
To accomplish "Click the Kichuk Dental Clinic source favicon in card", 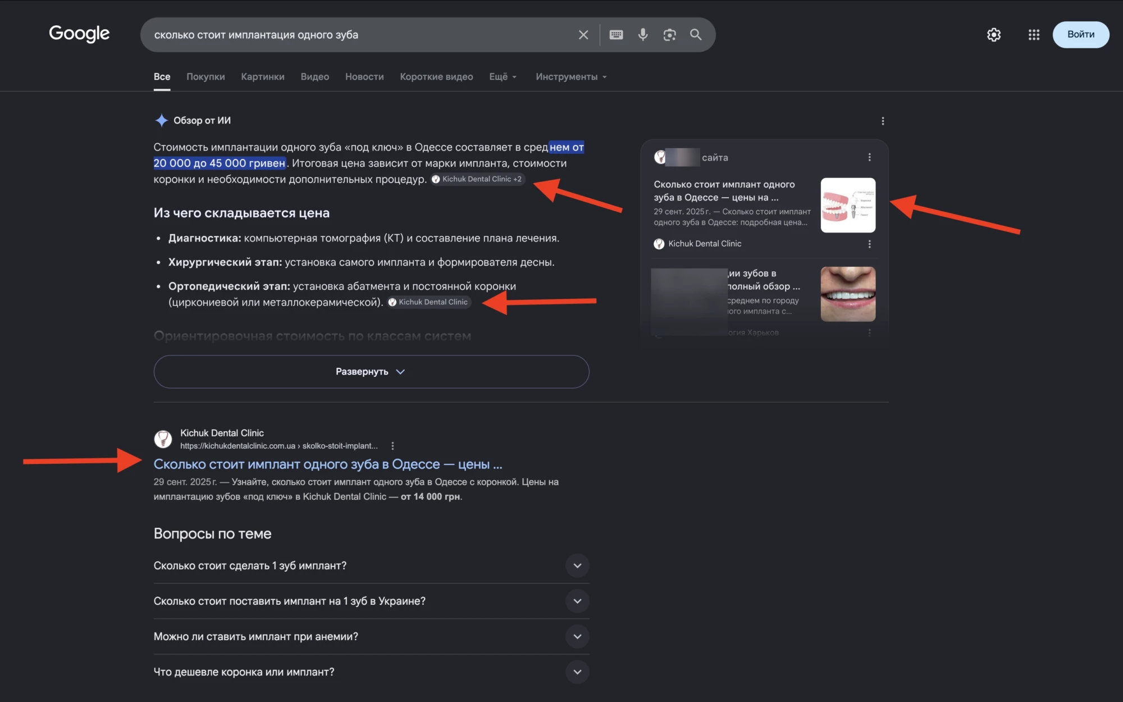I will [659, 244].
